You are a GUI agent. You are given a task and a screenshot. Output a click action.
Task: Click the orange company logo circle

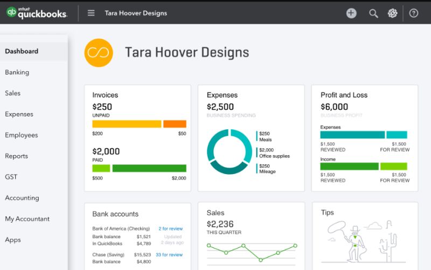pos(99,52)
